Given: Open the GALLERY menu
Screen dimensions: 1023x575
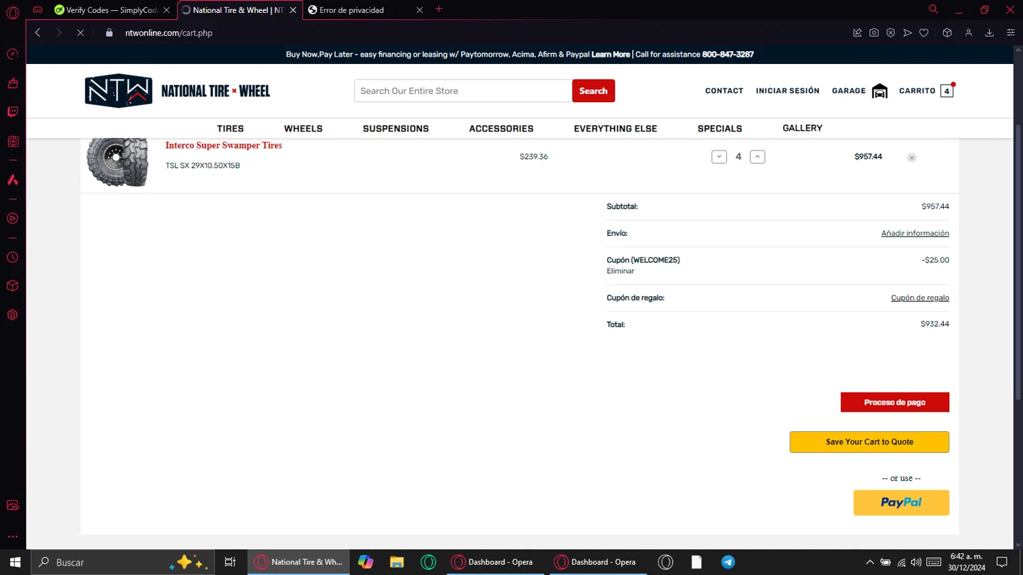Looking at the screenshot, I should [802, 128].
